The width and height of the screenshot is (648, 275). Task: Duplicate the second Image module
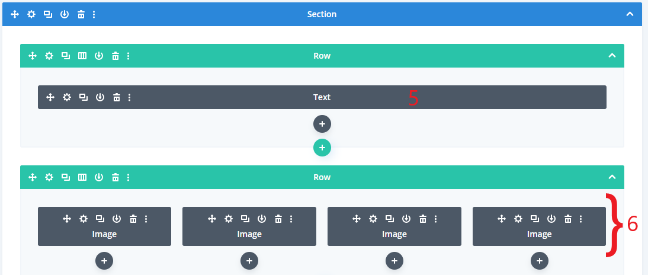coord(245,219)
